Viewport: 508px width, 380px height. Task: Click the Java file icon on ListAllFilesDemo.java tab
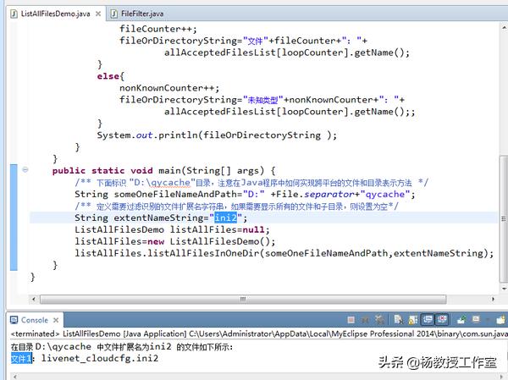point(14,14)
